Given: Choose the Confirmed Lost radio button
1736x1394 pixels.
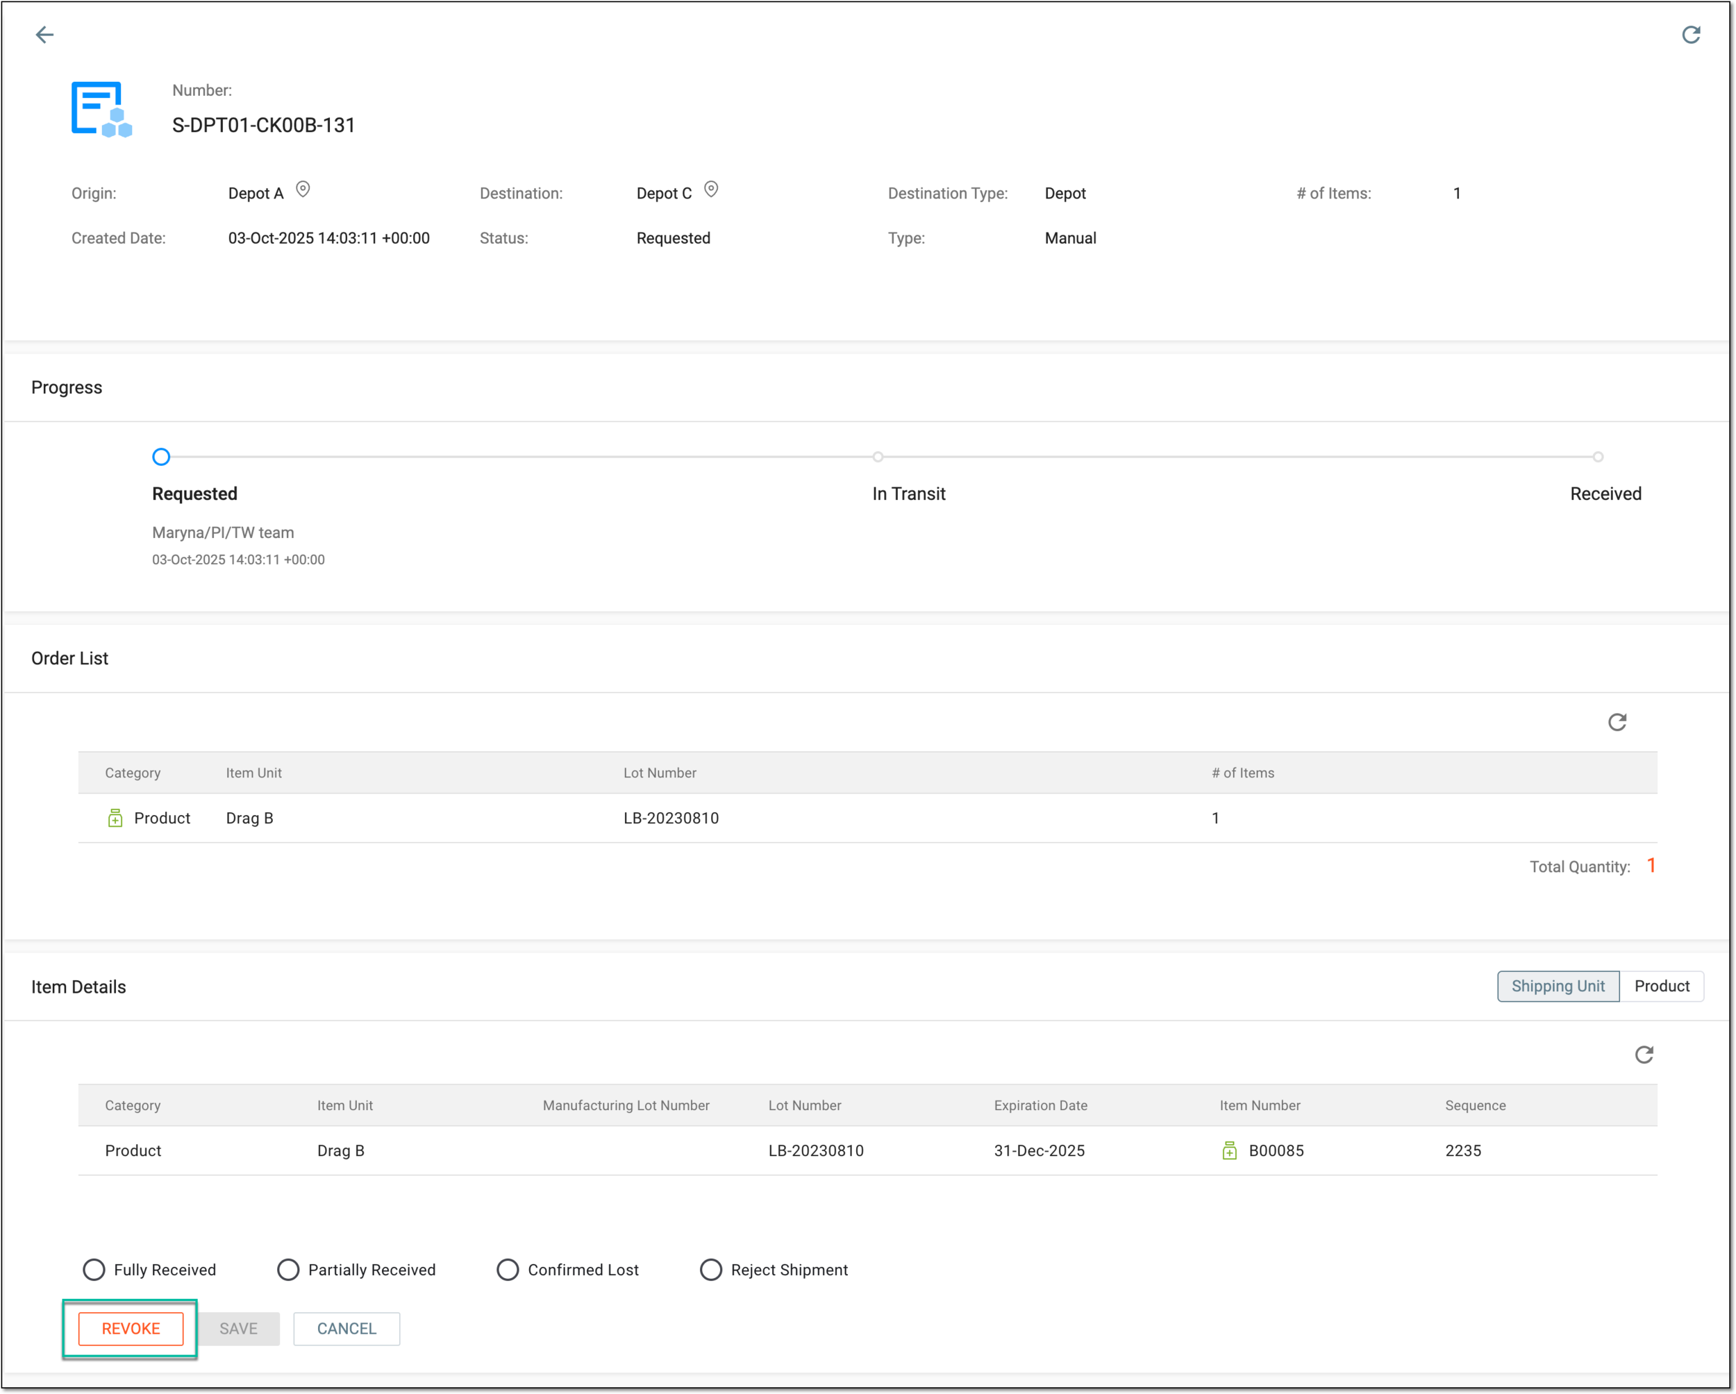Looking at the screenshot, I should pyautogui.click(x=508, y=1270).
